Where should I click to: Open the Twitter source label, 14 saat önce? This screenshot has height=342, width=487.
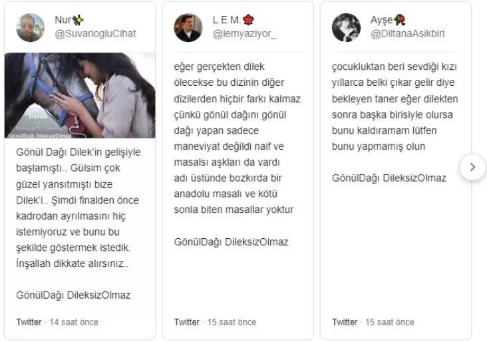point(57,322)
